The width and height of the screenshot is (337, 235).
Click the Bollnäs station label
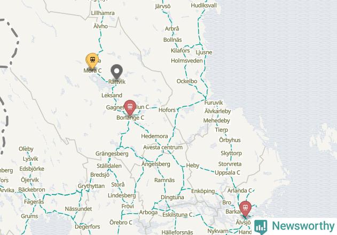(x=173, y=40)
